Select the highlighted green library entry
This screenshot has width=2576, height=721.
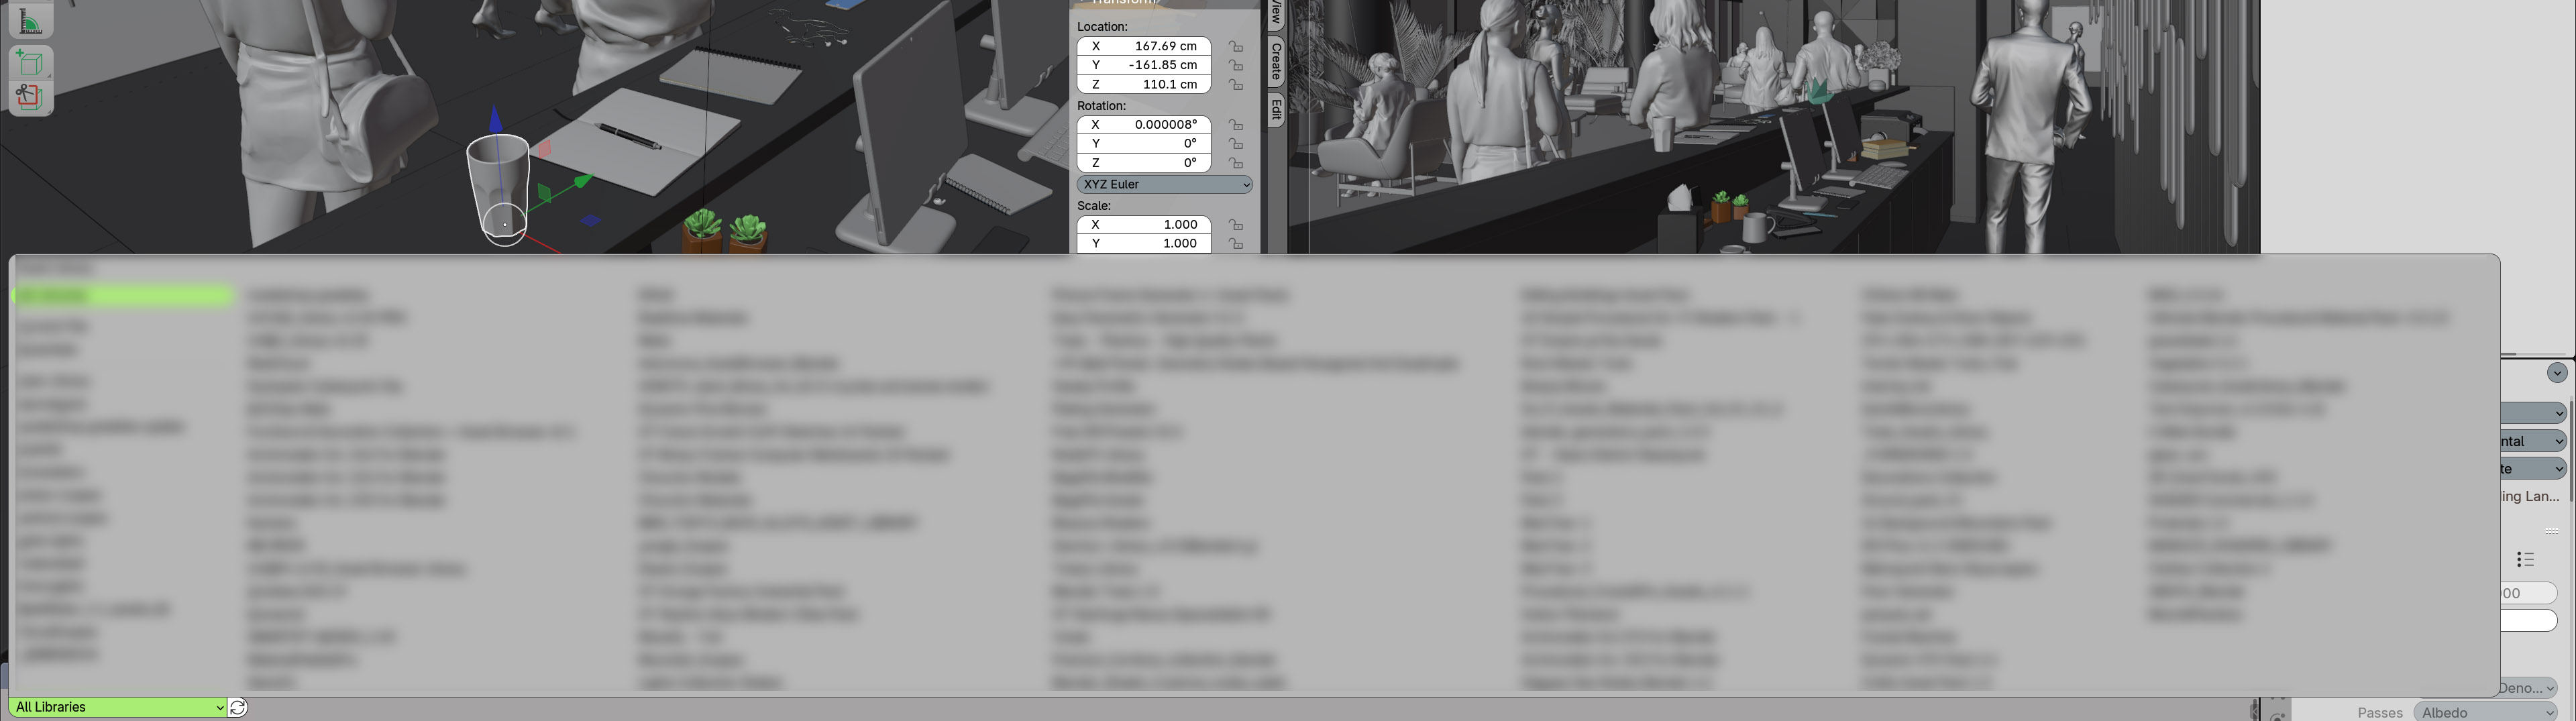pos(123,295)
